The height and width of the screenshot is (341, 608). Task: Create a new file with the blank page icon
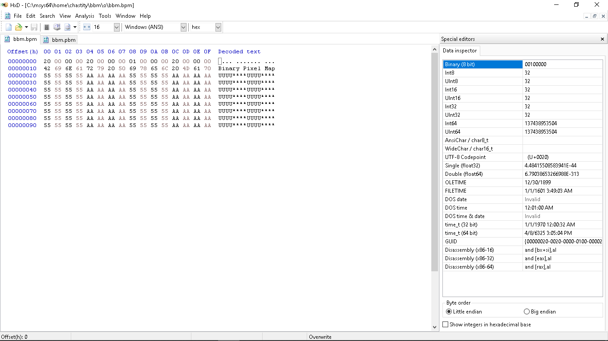(8, 27)
